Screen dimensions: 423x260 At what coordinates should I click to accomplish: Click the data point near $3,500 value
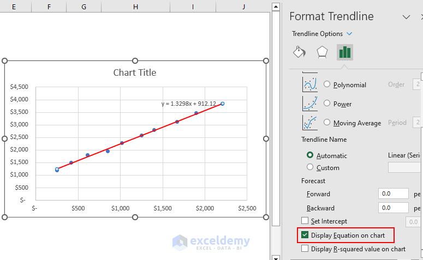point(196,113)
